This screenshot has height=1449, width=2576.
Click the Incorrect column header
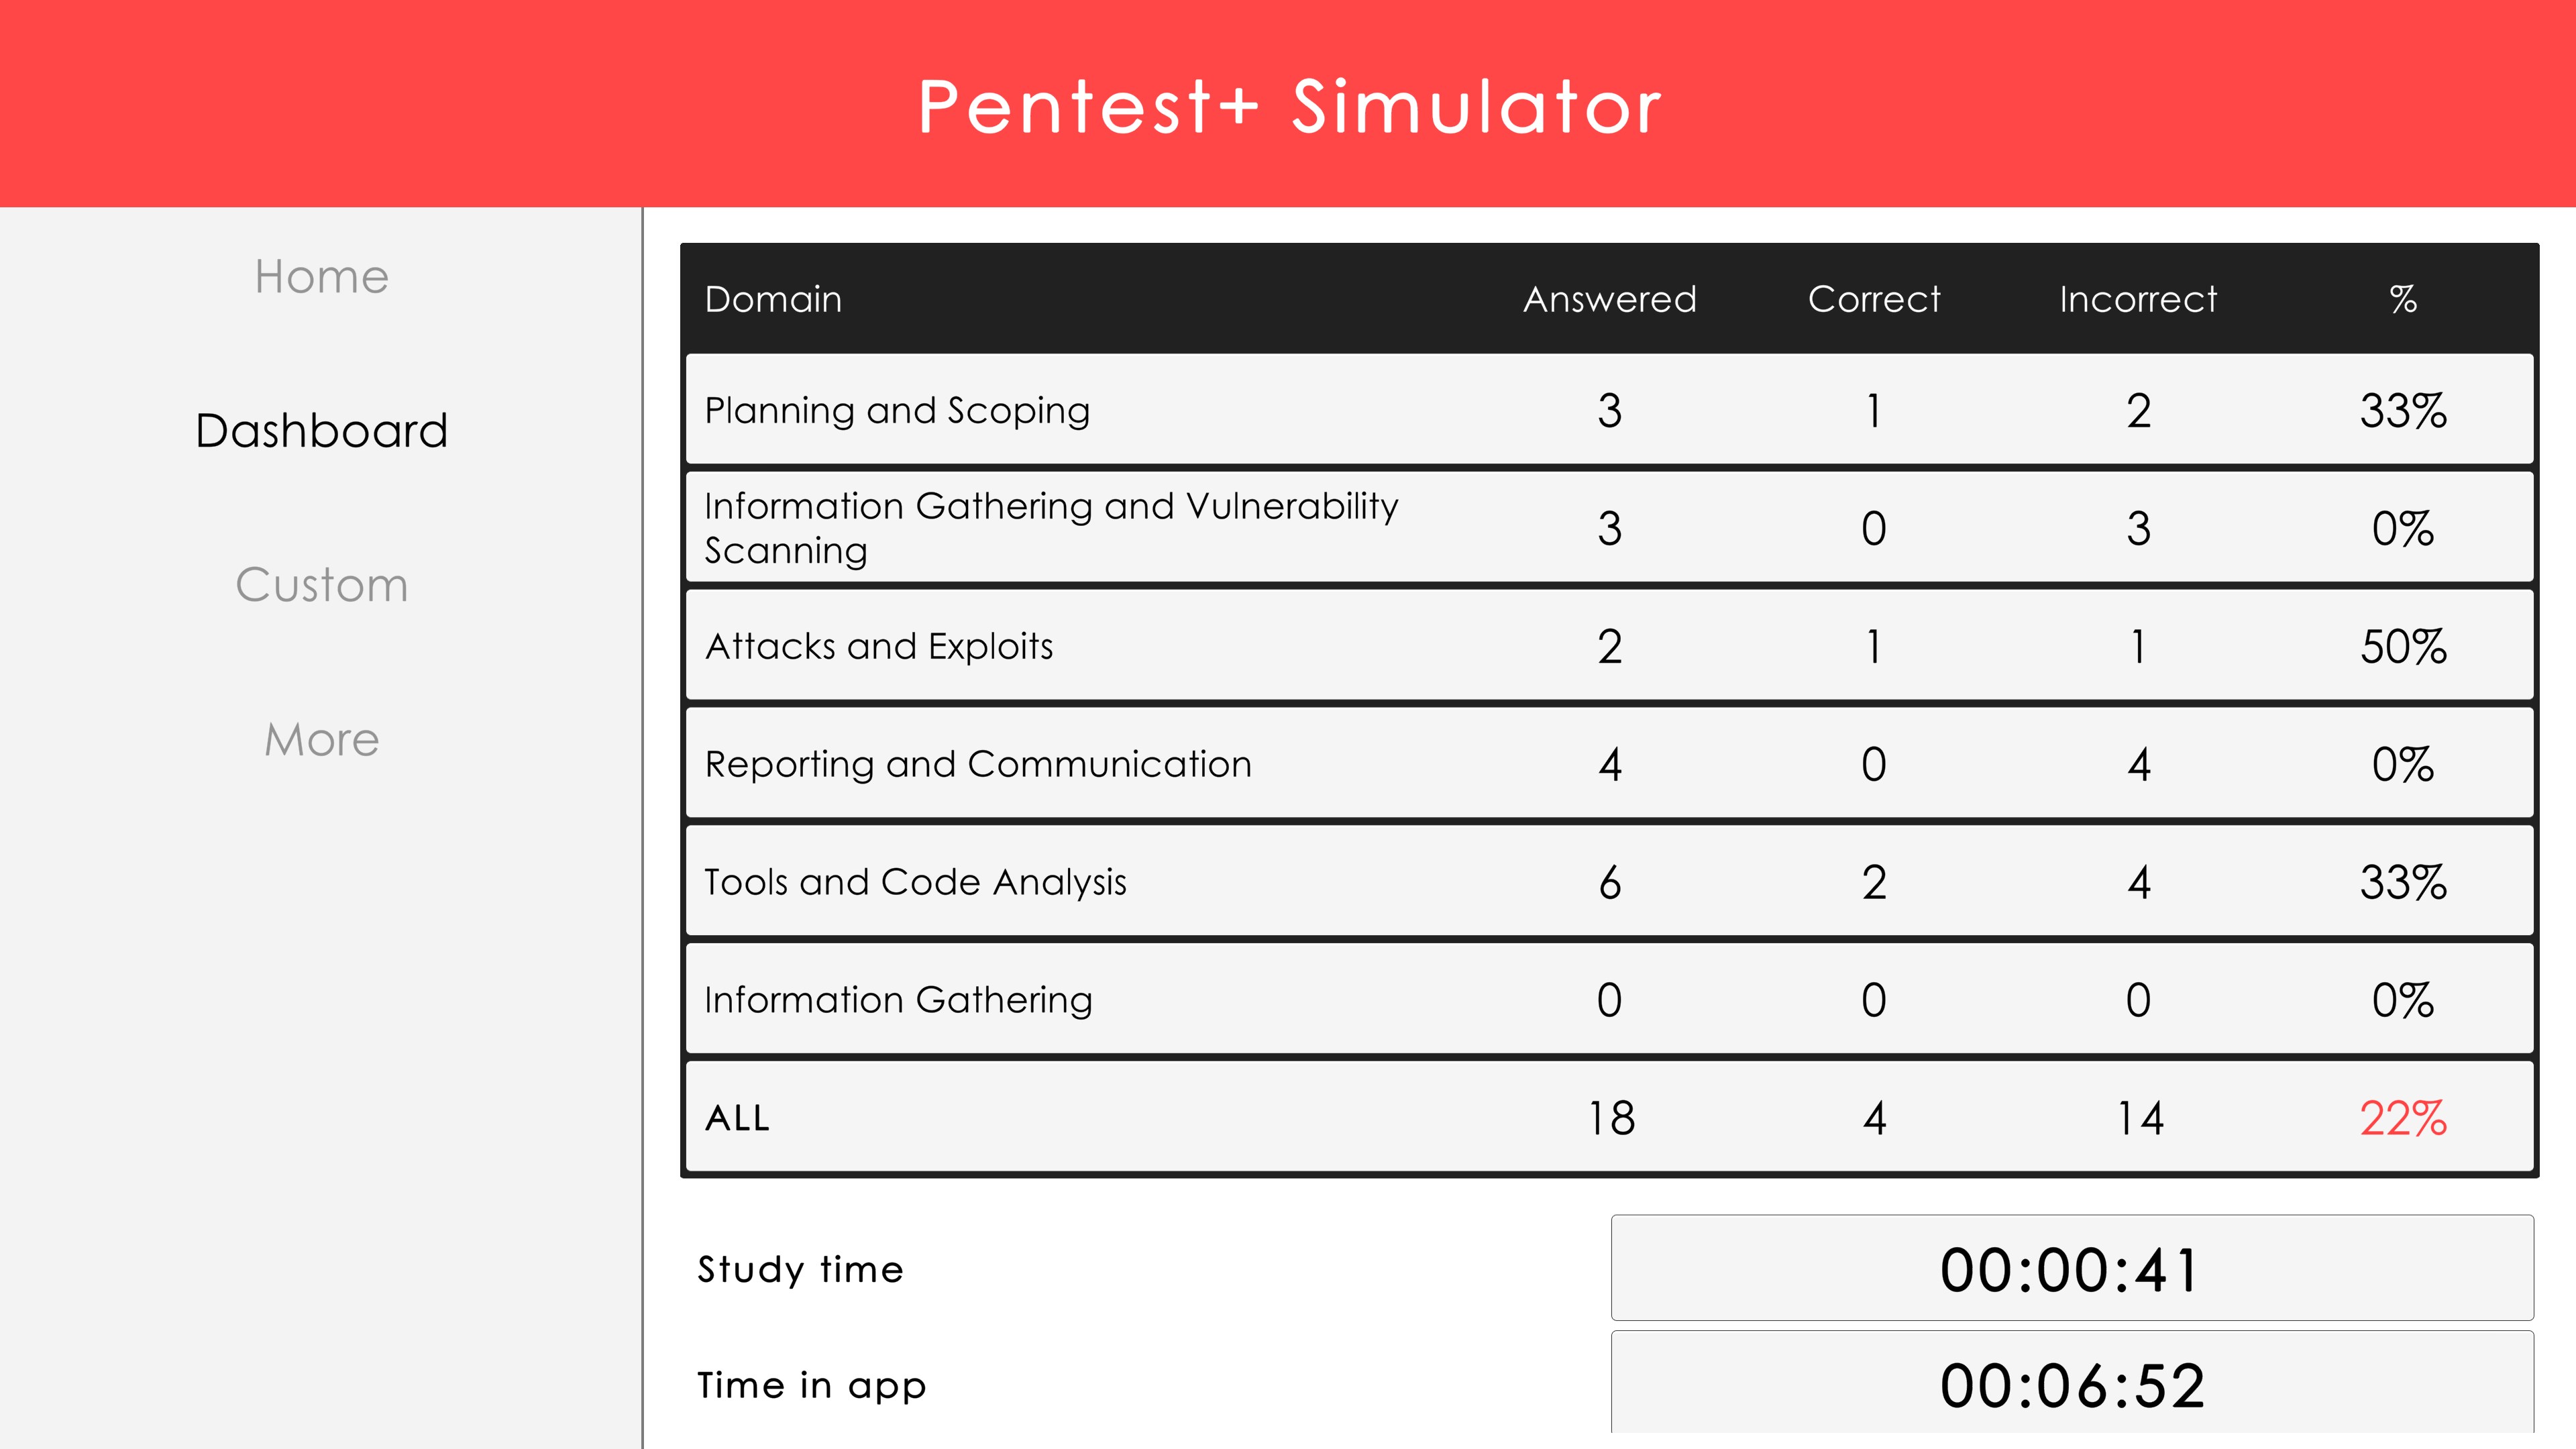coord(2138,299)
